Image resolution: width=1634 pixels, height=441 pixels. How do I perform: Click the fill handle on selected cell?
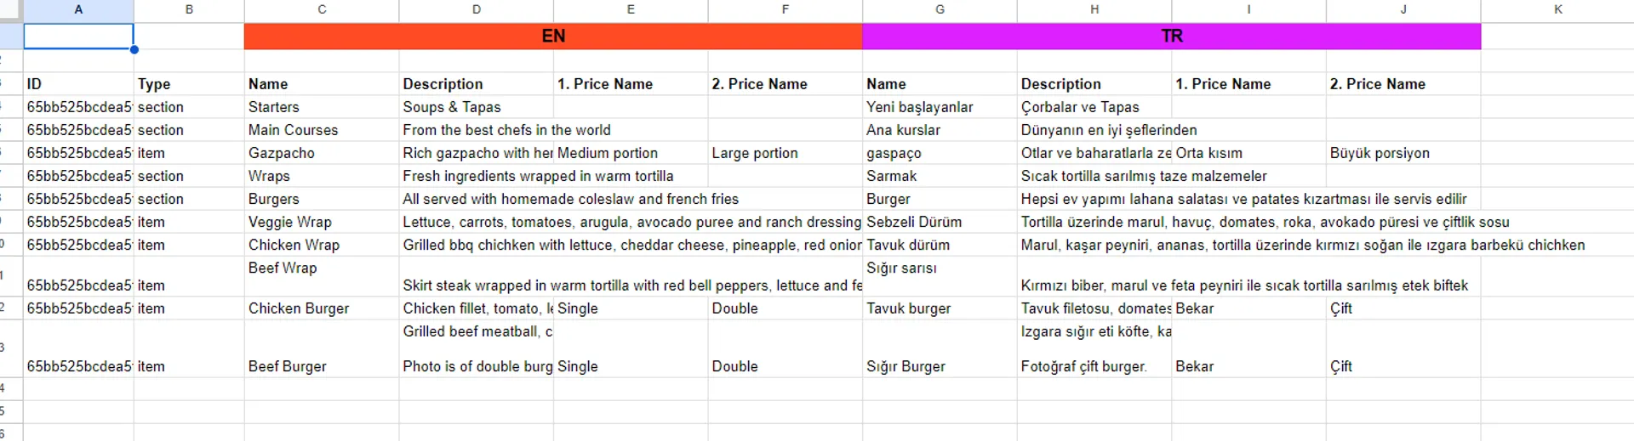point(134,49)
